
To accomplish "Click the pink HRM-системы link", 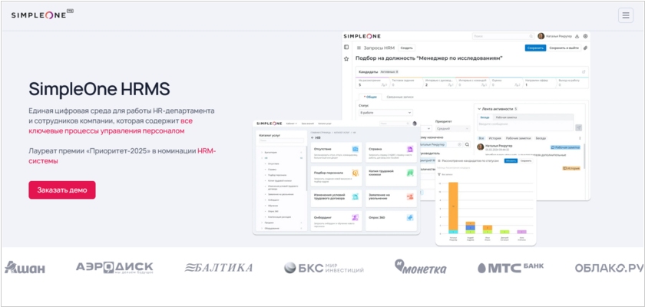I will pos(122,156).
